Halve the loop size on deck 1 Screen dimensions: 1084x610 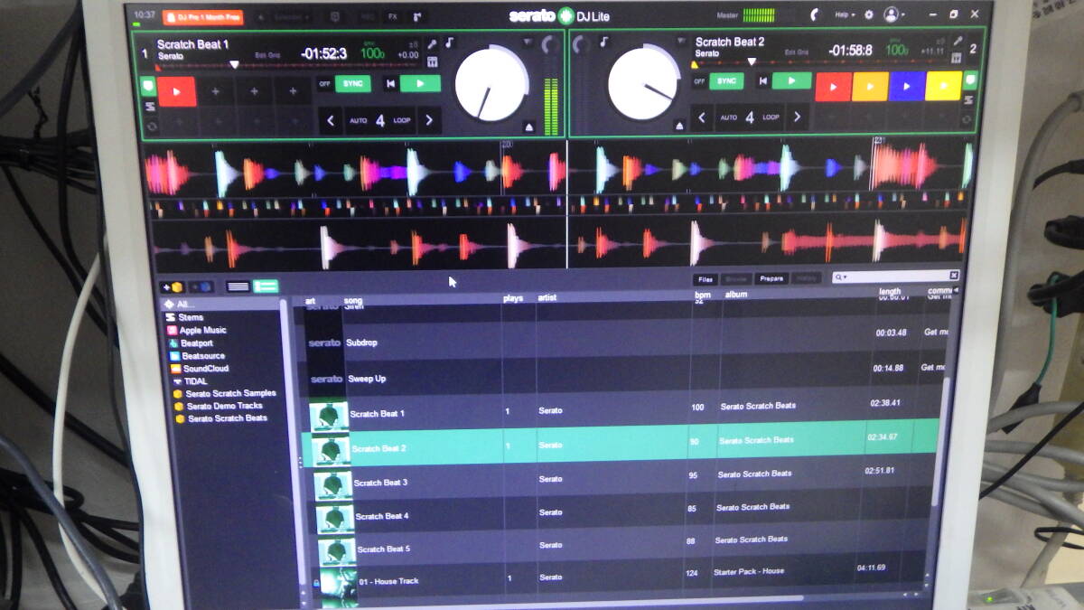point(331,120)
